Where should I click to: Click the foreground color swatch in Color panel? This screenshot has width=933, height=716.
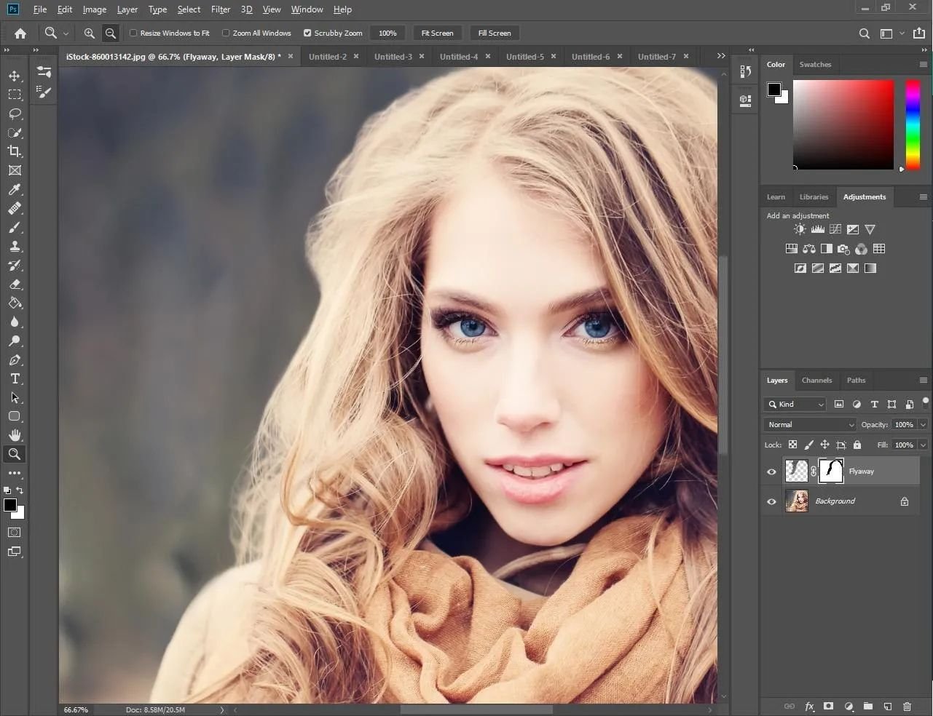[773, 89]
